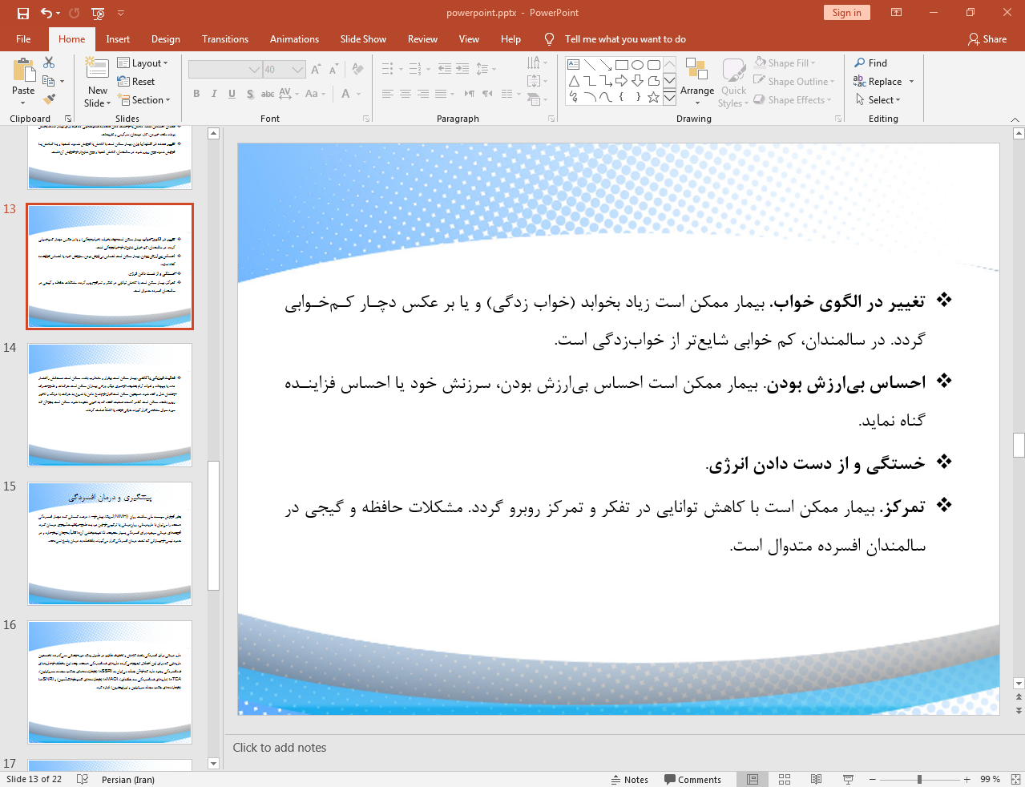Viewport: 1025px width, 787px height.
Task: Set right-to-left text direction
Action: pyautogui.click(x=487, y=94)
